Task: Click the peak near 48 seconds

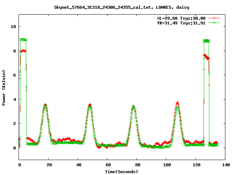Action: (90, 105)
